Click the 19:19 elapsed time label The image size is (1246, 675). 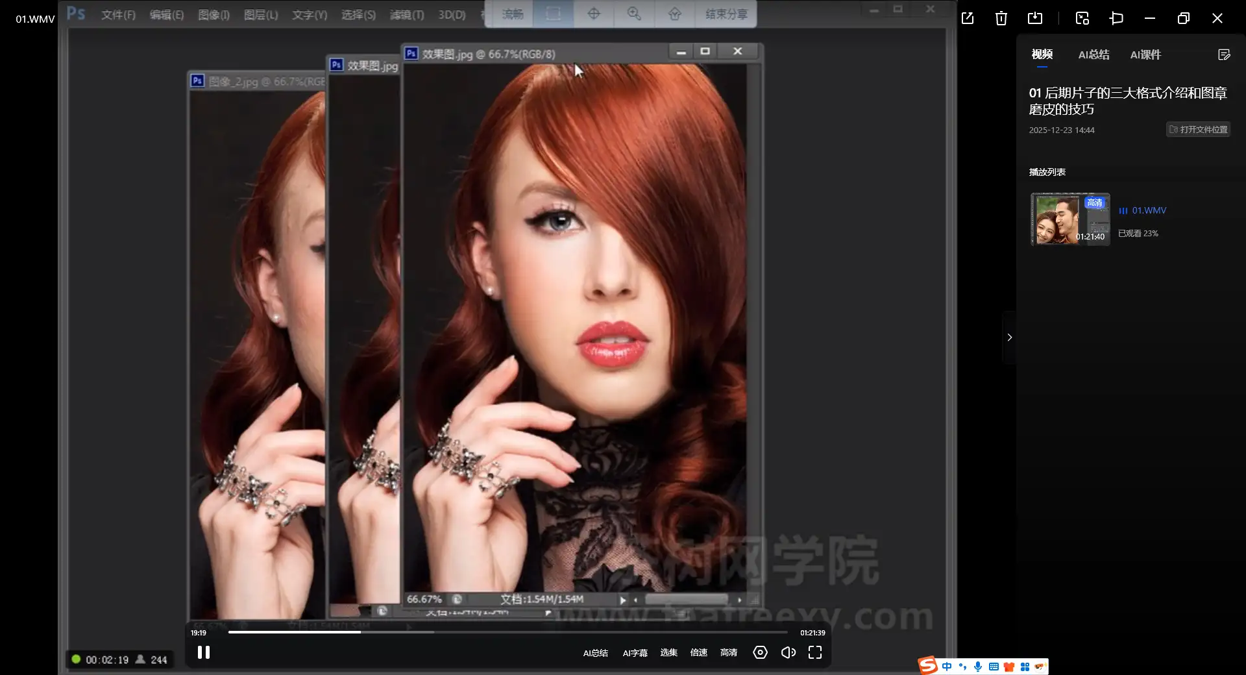199,633
